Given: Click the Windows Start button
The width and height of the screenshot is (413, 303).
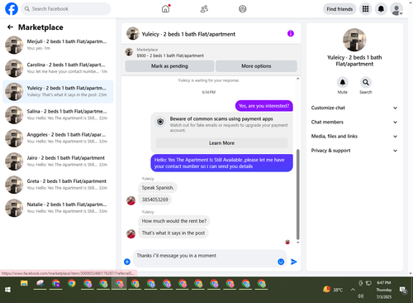Looking at the screenshot, I should [7, 290].
